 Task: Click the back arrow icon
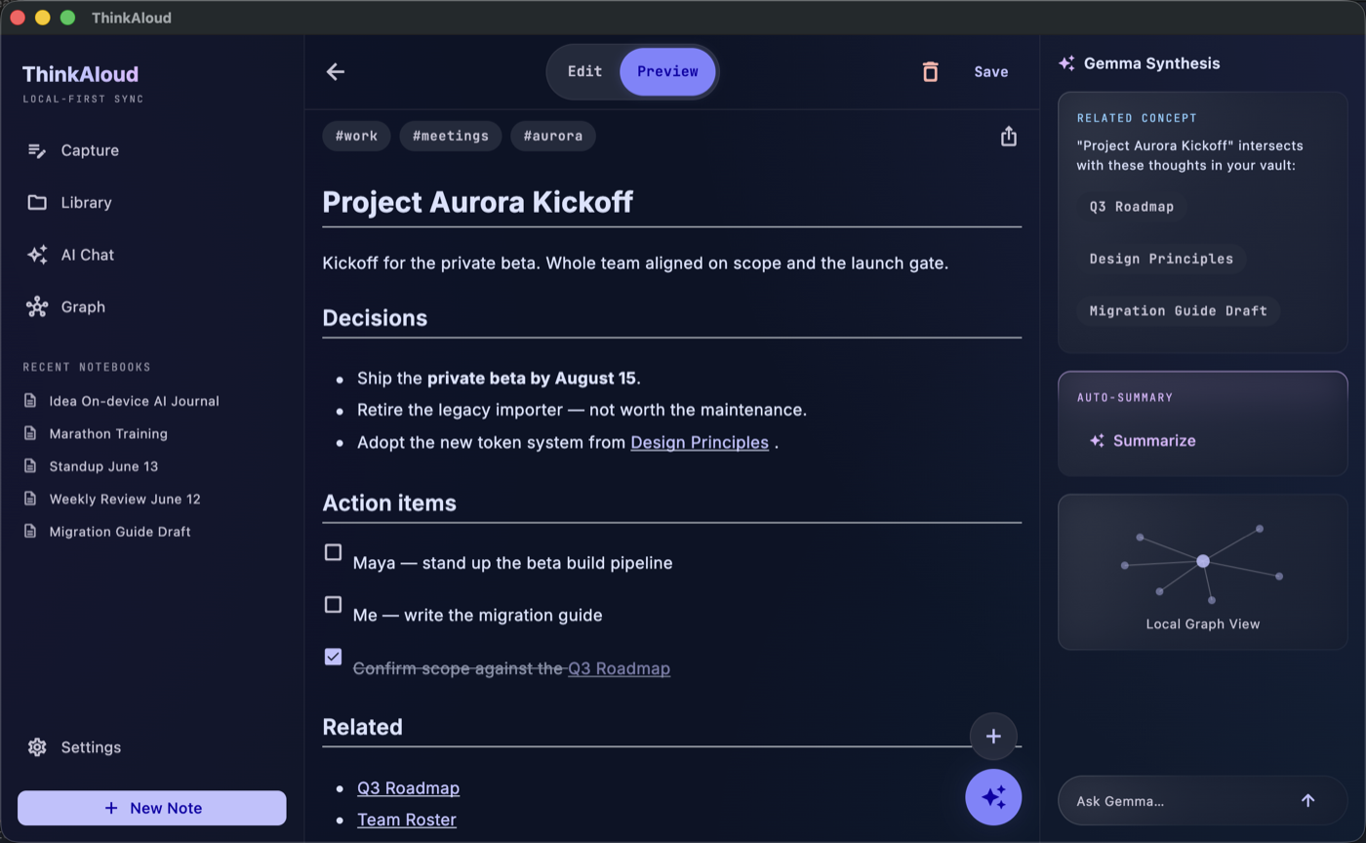point(336,71)
